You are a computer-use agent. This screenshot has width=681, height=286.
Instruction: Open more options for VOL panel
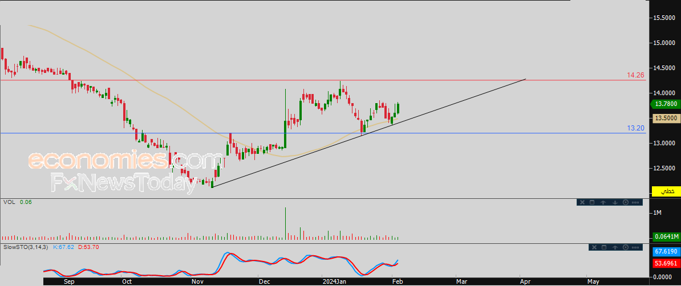635,203
